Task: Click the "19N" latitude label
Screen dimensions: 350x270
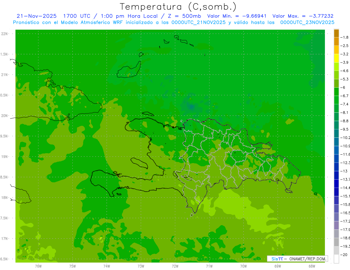Action: pos(4,157)
